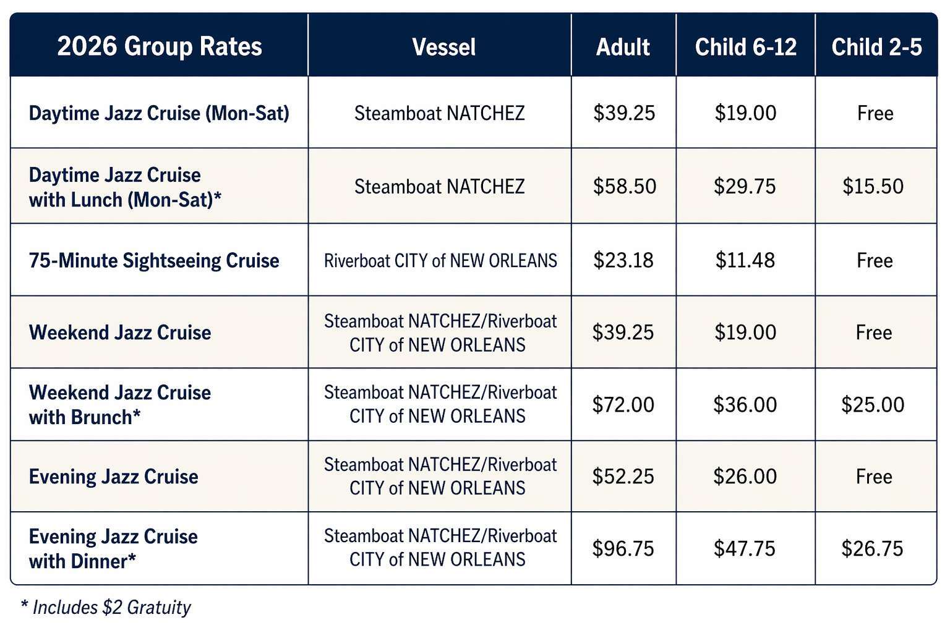Click "Riverboat CITY of NEW ORLEANS" sightseeing vessel

point(440,260)
